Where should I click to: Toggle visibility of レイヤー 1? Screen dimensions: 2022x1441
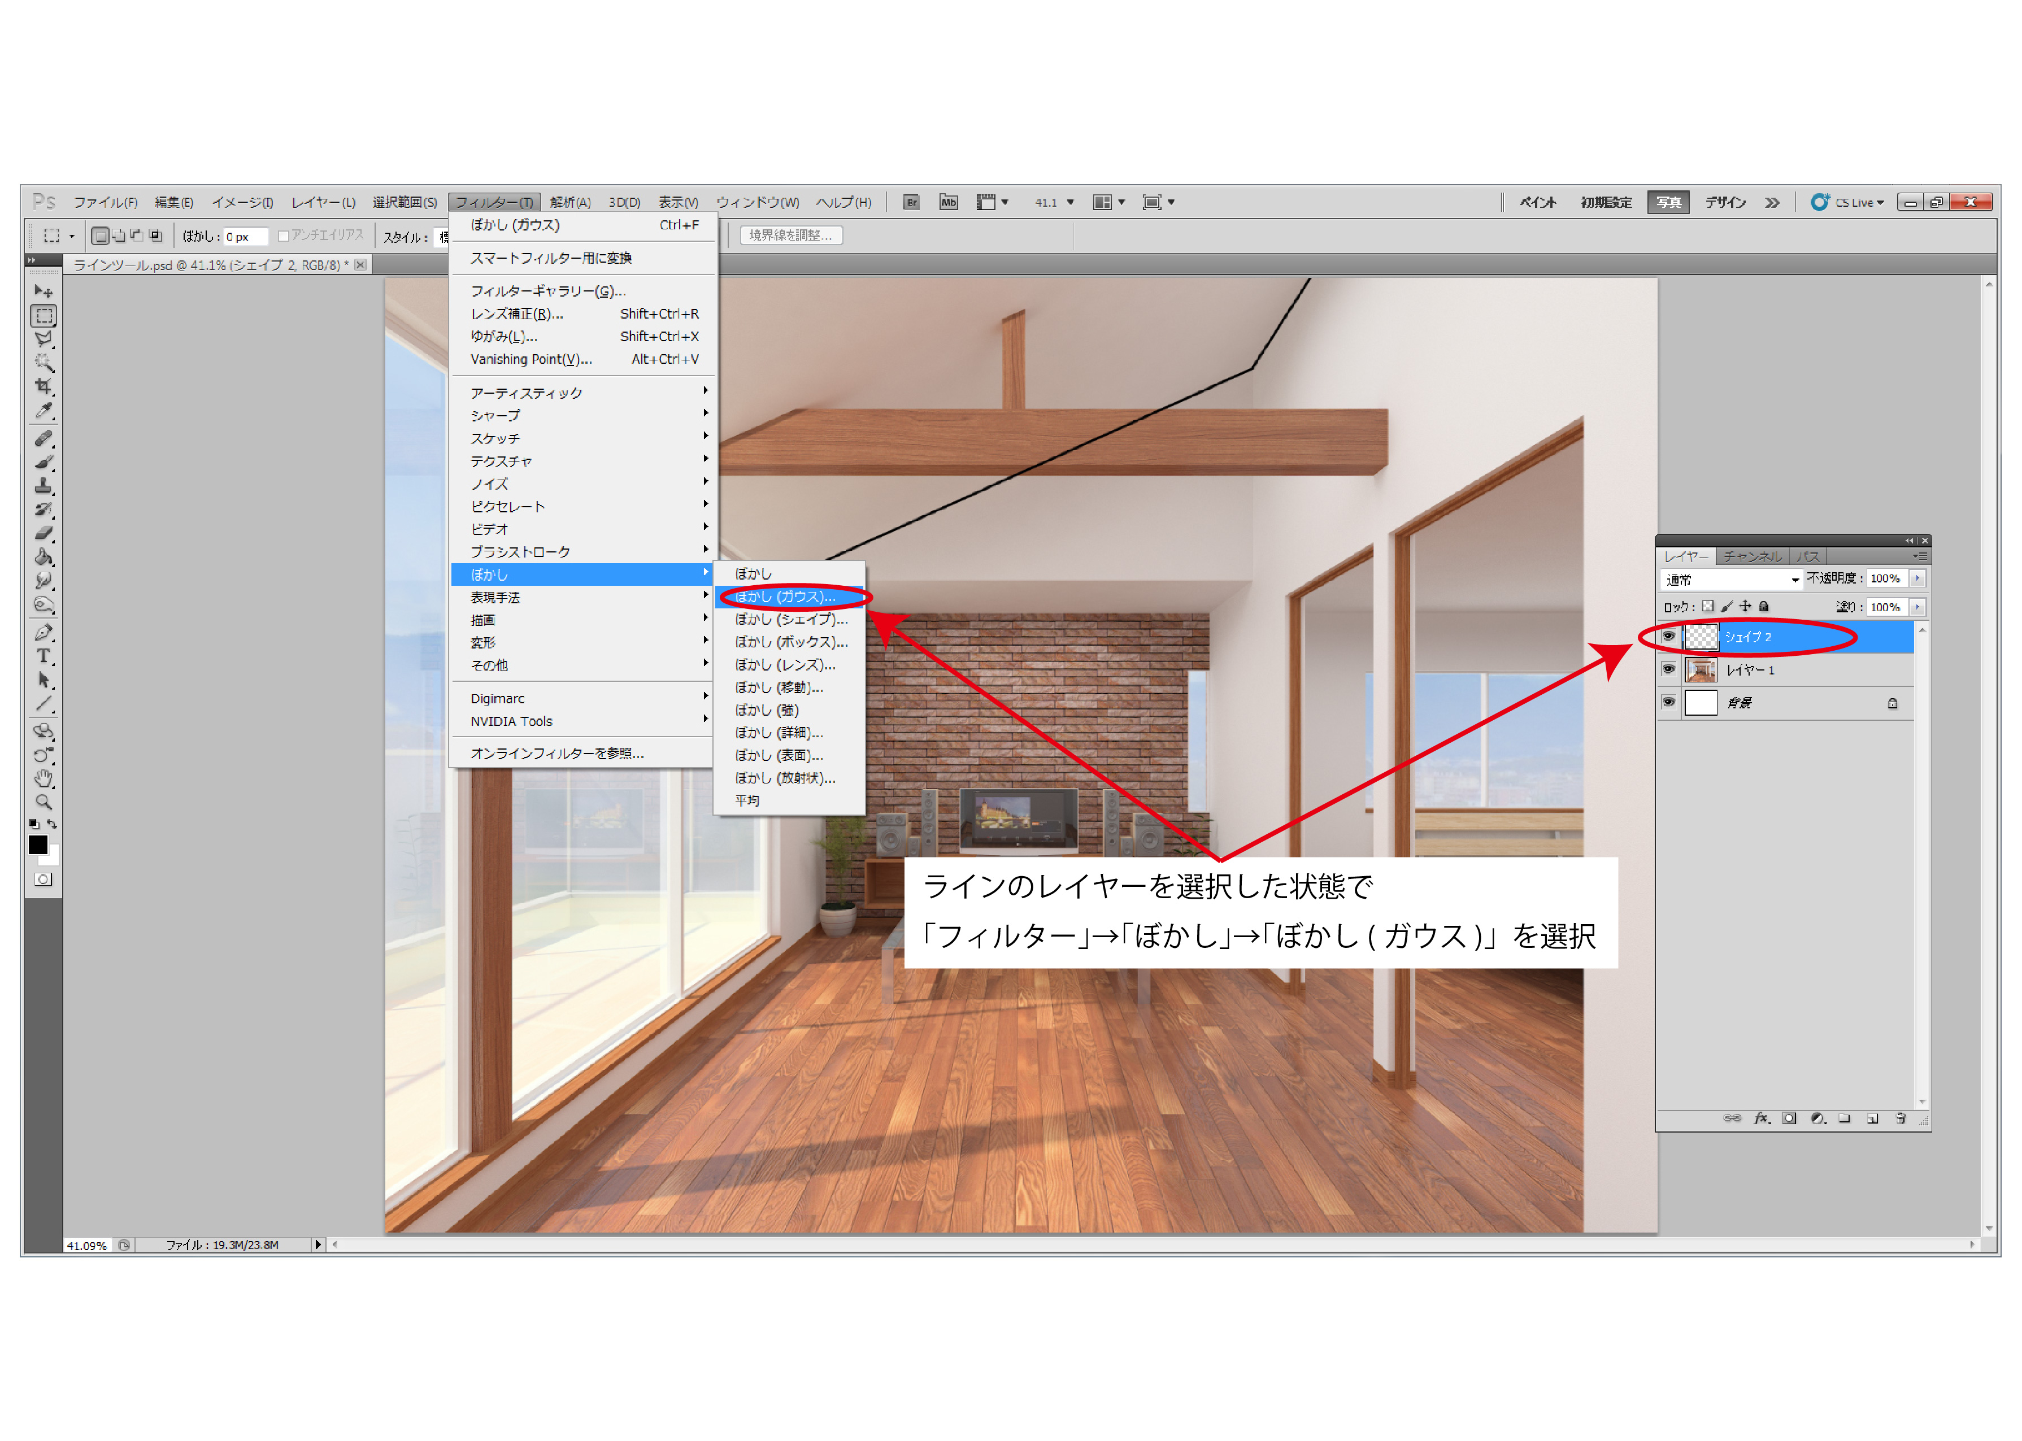tap(1668, 669)
